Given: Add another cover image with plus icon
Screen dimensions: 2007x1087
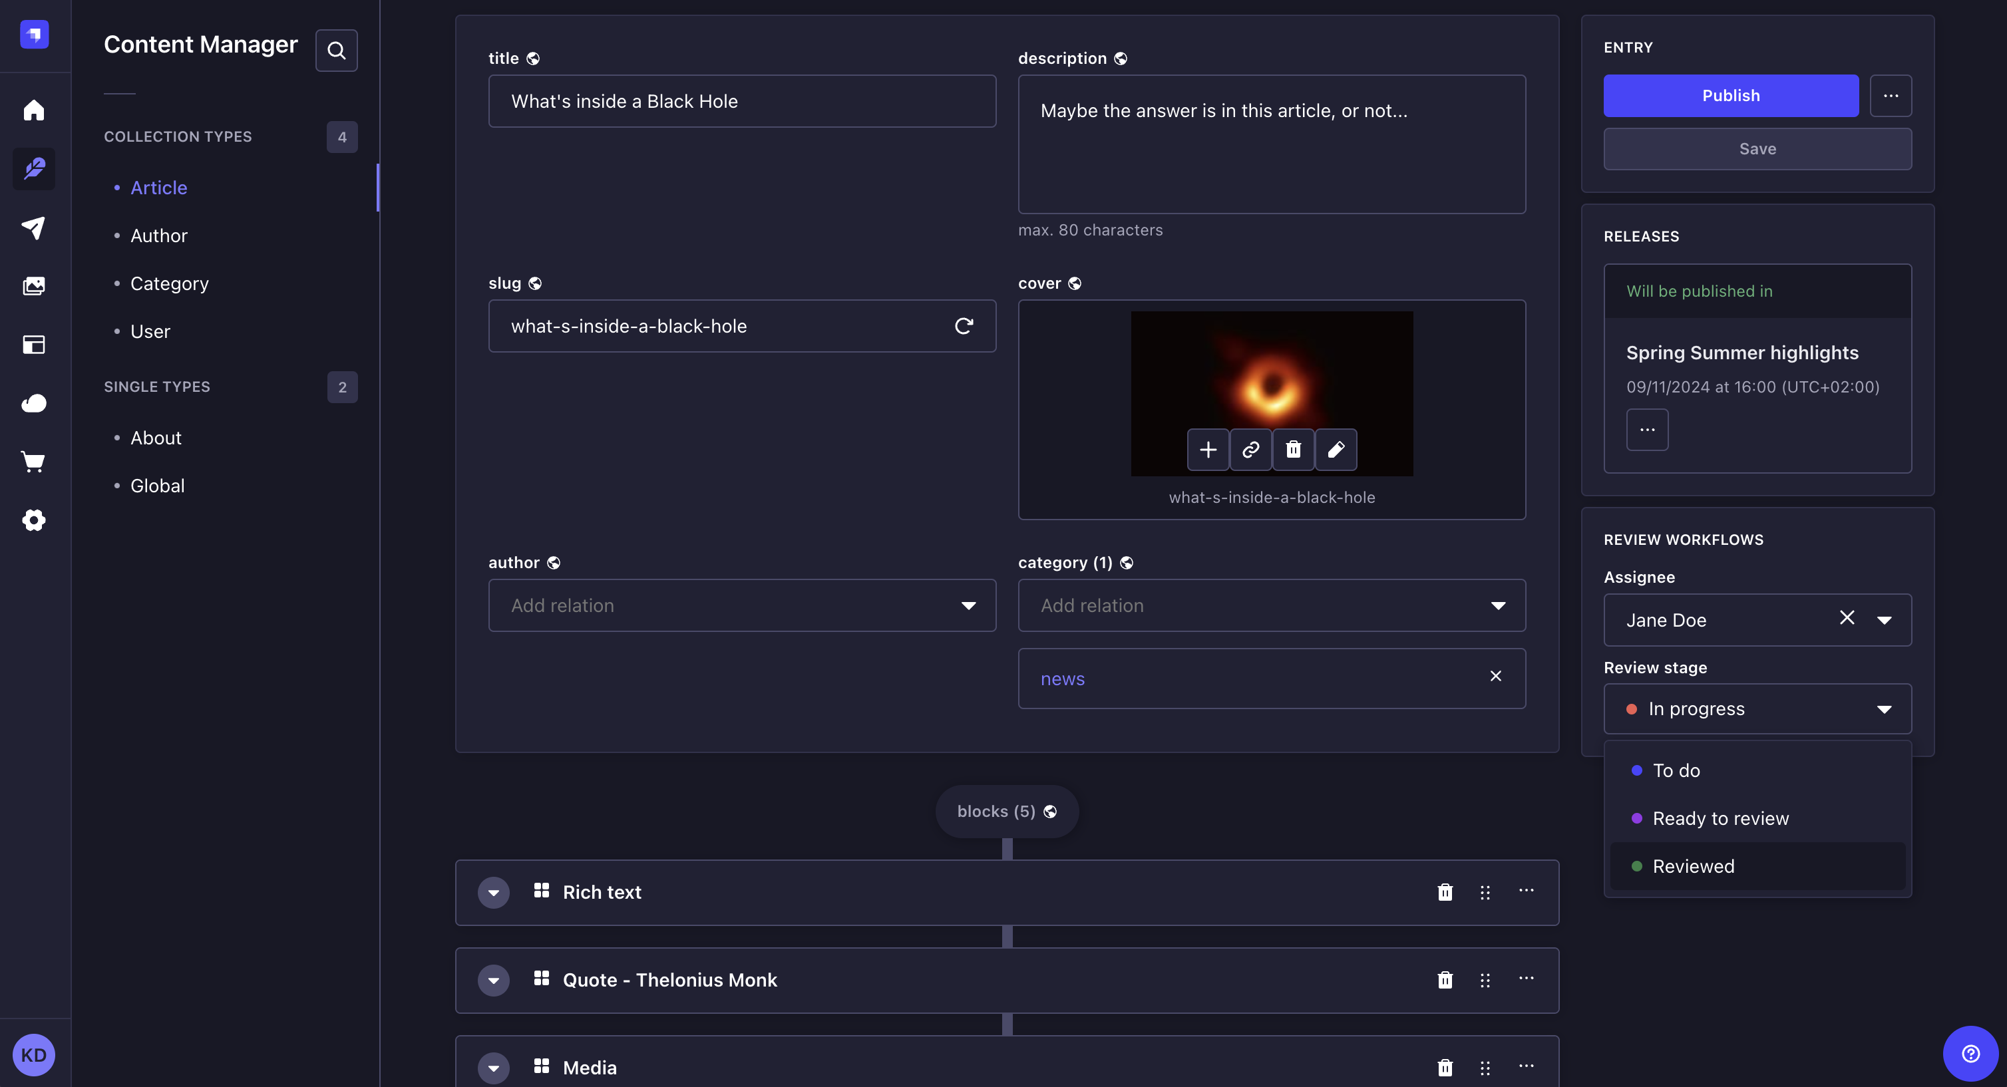Looking at the screenshot, I should [x=1208, y=449].
